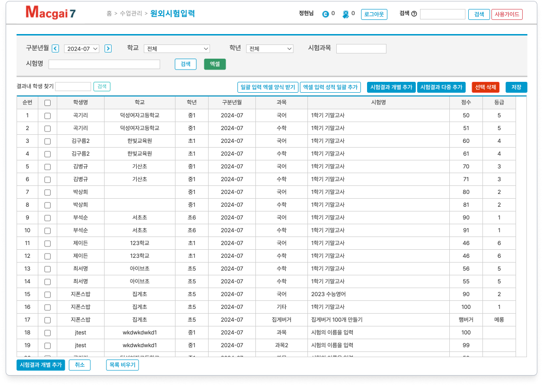The image size is (543, 386).
Task: Open 수업관리 breadcrumb link
Action: (x=131, y=14)
